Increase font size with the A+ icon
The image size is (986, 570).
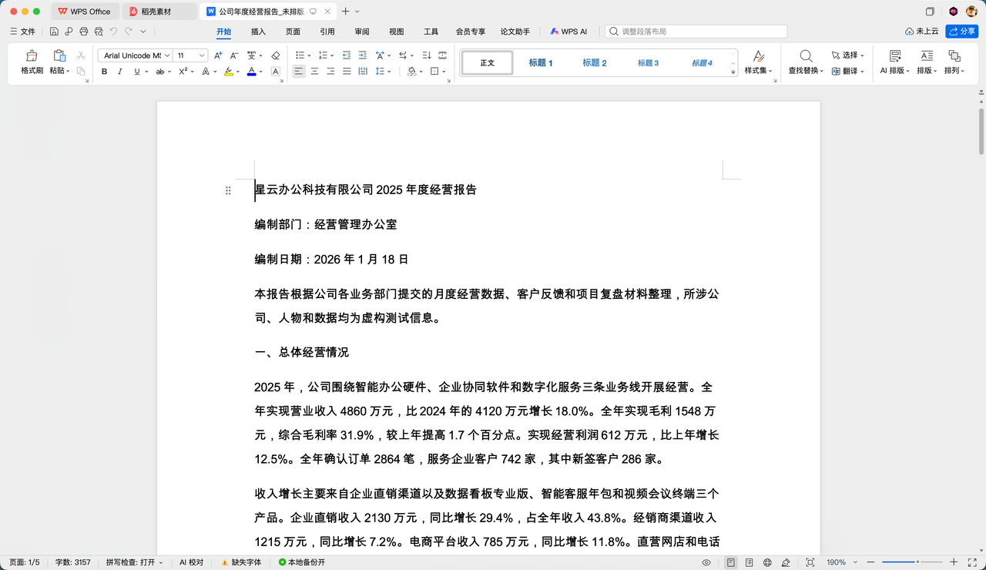(218, 55)
